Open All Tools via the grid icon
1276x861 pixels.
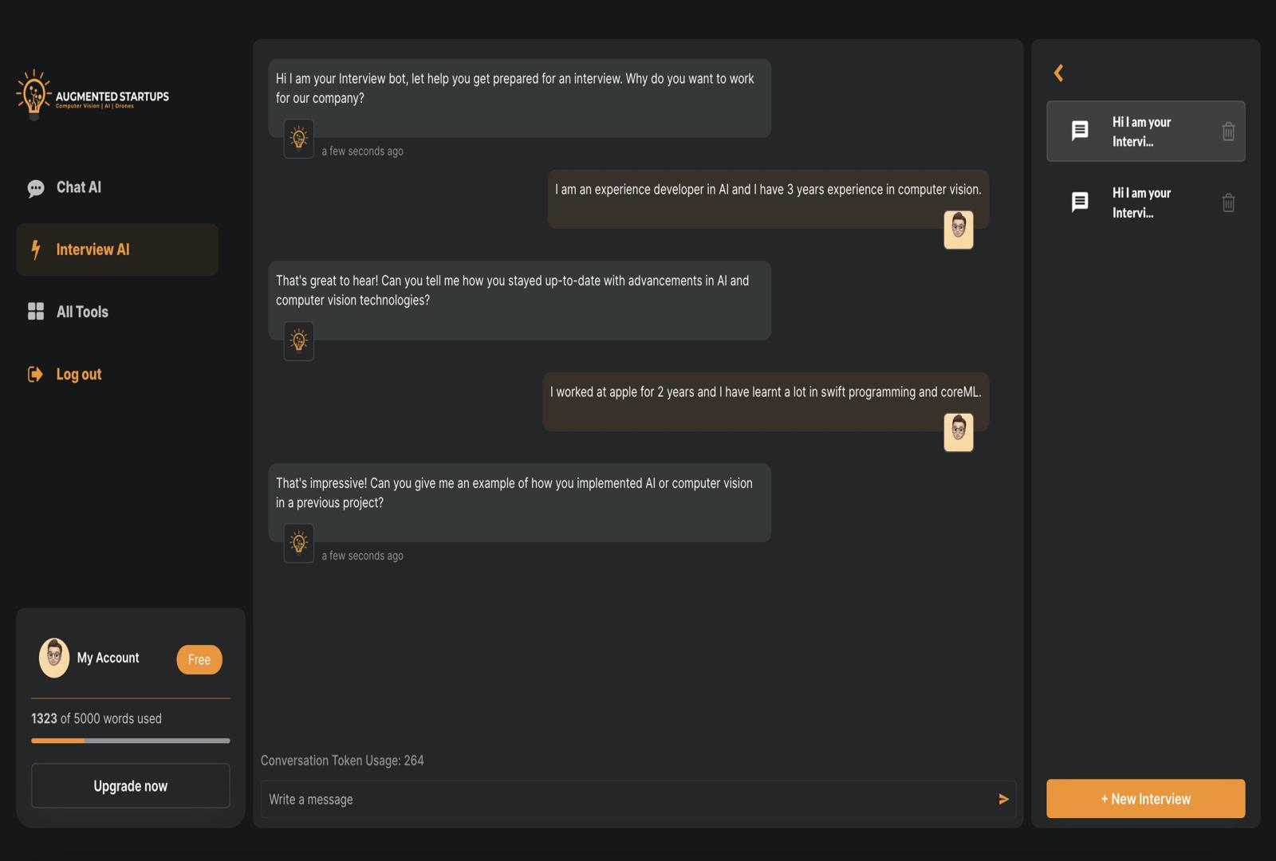[x=35, y=312]
